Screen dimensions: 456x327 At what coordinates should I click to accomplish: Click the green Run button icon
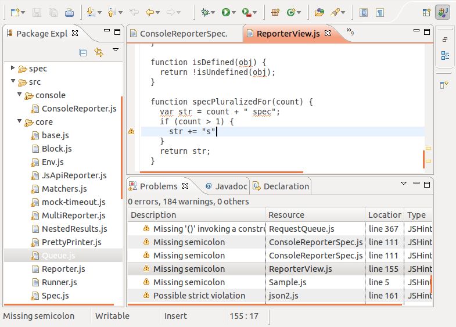click(x=225, y=12)
